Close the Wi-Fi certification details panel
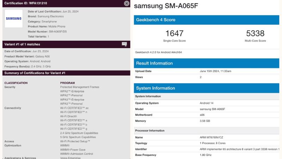 (x=127, y=3)
